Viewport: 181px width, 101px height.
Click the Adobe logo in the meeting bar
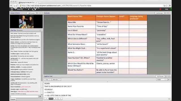pyautogui.click(x=12, y=9)
